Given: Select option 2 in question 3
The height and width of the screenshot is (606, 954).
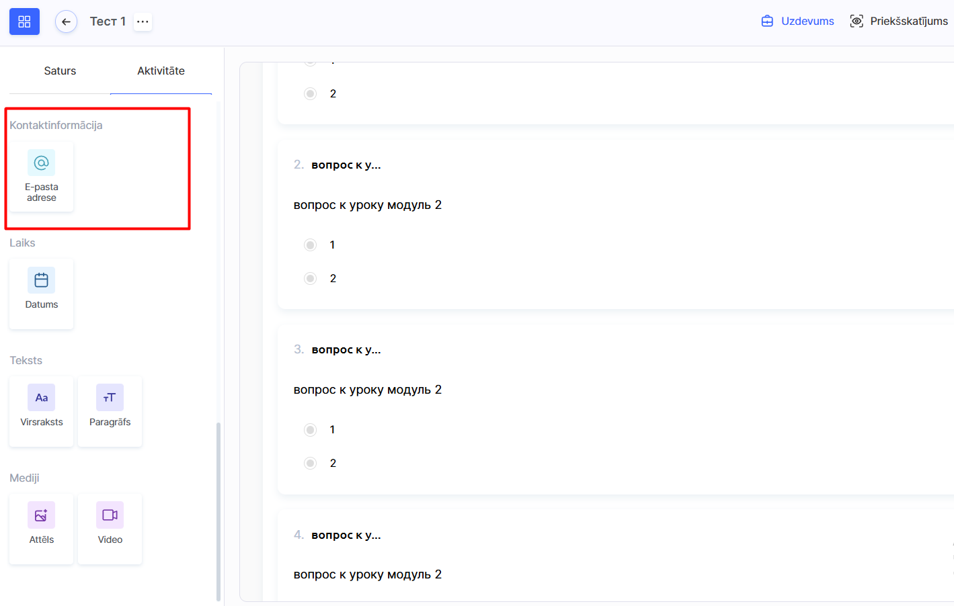Looking at the screenshot, I should click(310, 463).
